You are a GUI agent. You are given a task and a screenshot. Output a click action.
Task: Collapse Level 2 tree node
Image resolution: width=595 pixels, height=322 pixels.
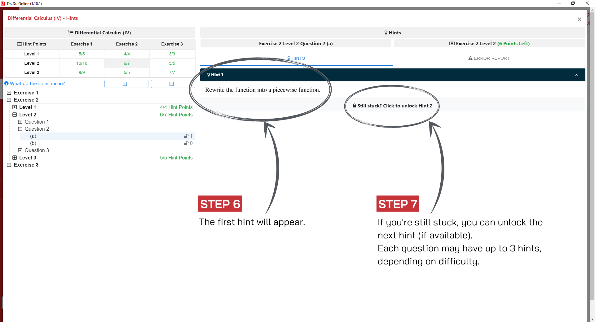(15, 115)
